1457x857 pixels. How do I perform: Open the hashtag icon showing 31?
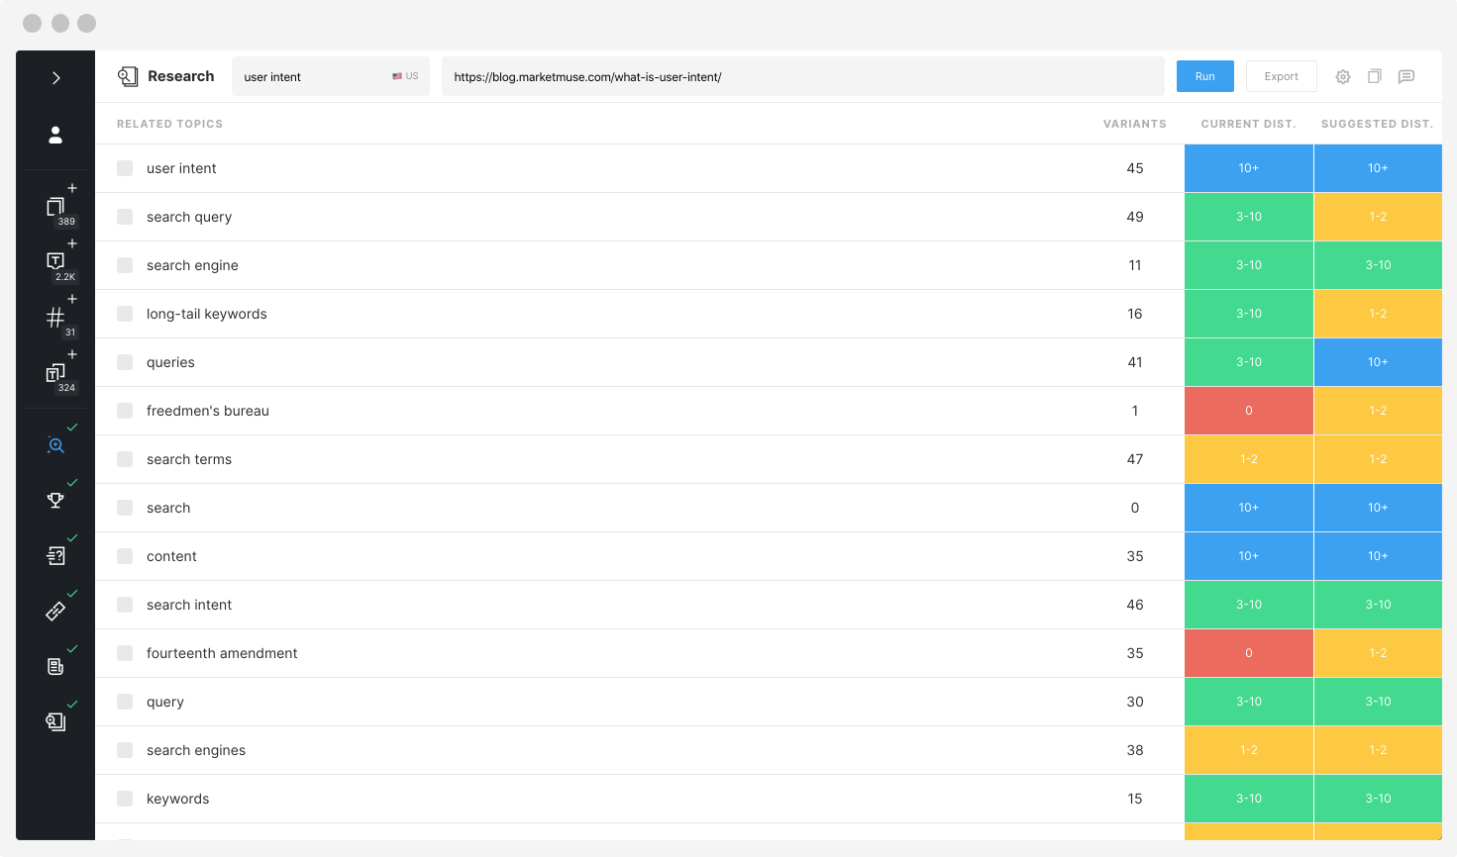55,318
